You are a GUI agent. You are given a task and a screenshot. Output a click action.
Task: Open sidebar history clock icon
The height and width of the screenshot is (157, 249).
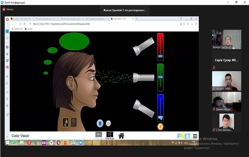7,99
